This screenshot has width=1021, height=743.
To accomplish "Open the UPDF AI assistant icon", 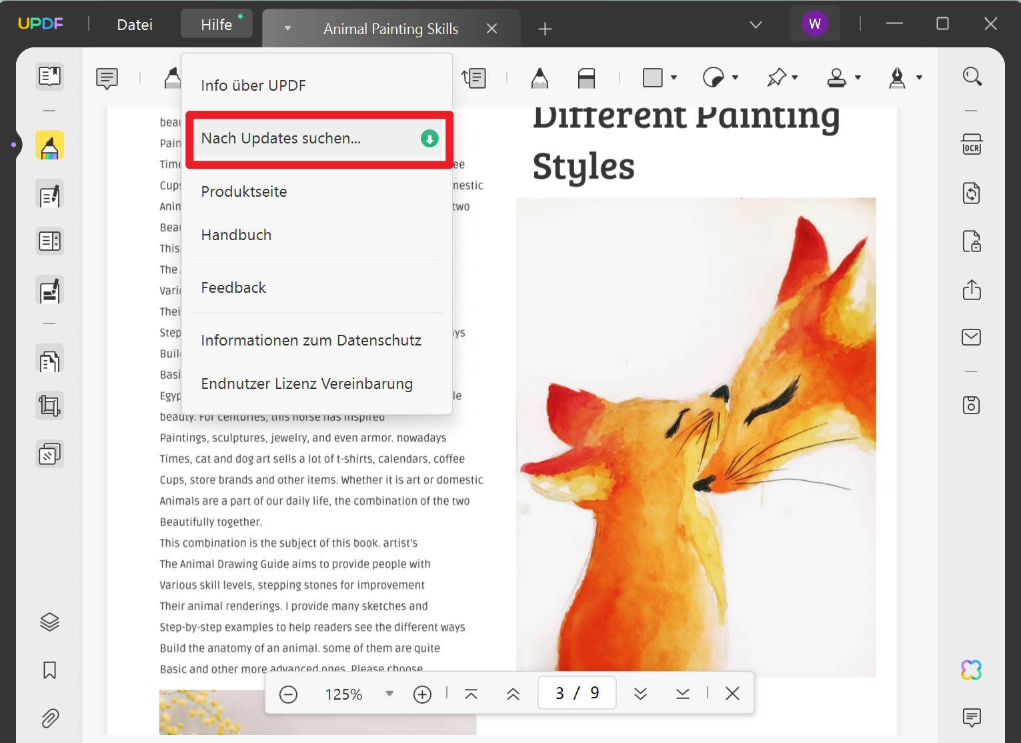I will coord(971,670).
